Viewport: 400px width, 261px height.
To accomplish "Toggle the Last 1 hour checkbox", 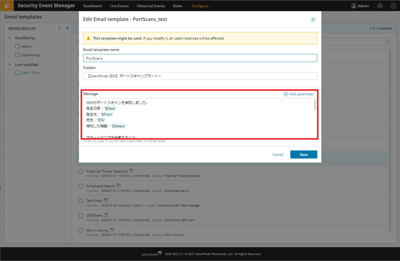I will pyautogui.click(x=17, y=72).
